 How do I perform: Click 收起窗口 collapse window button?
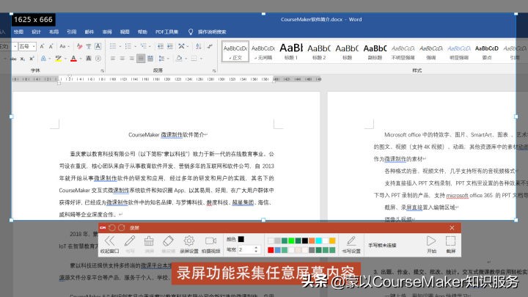coord(110,244)
